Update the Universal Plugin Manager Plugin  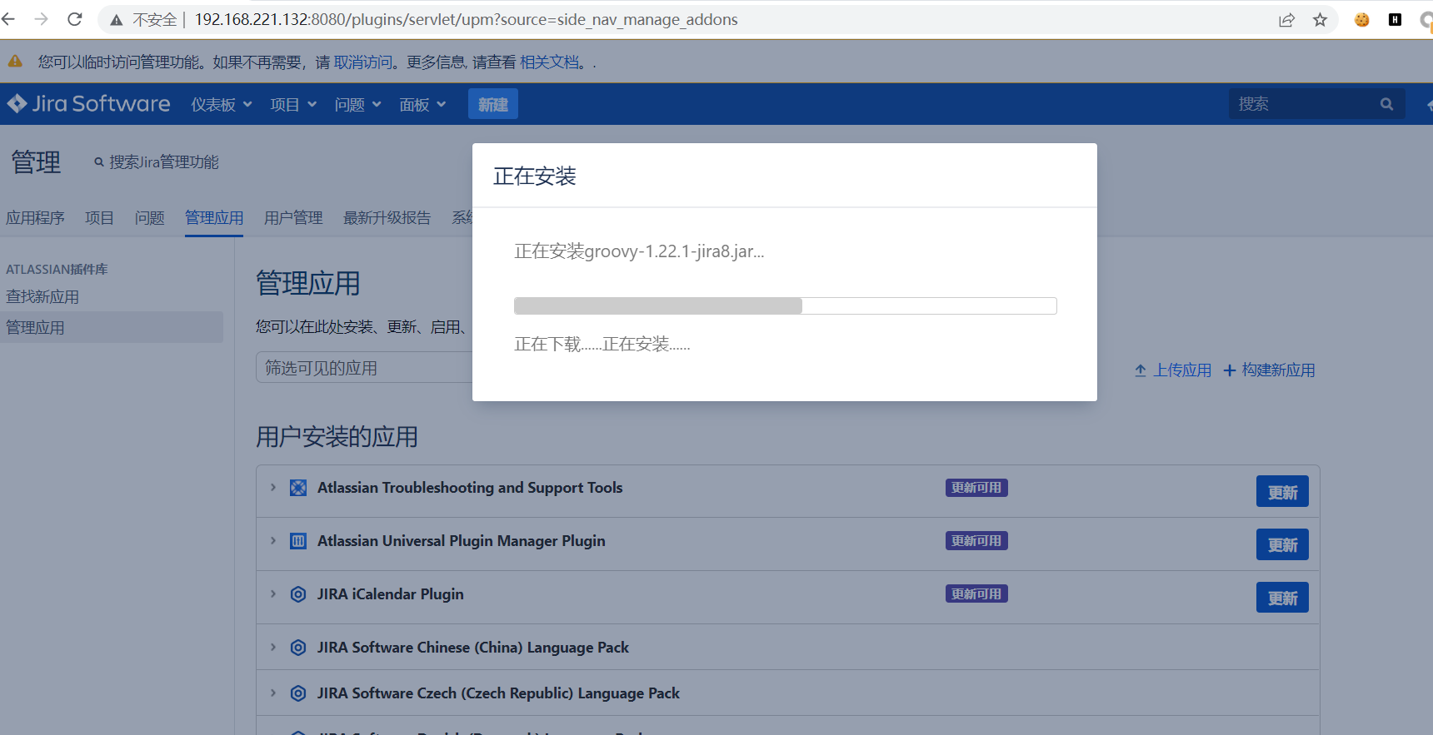1282,544
